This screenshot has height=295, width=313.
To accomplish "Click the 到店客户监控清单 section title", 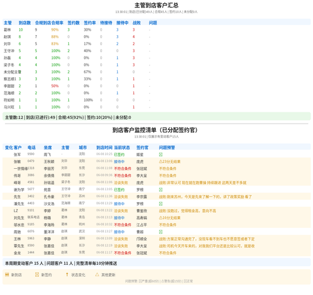I will coord(155,130).
